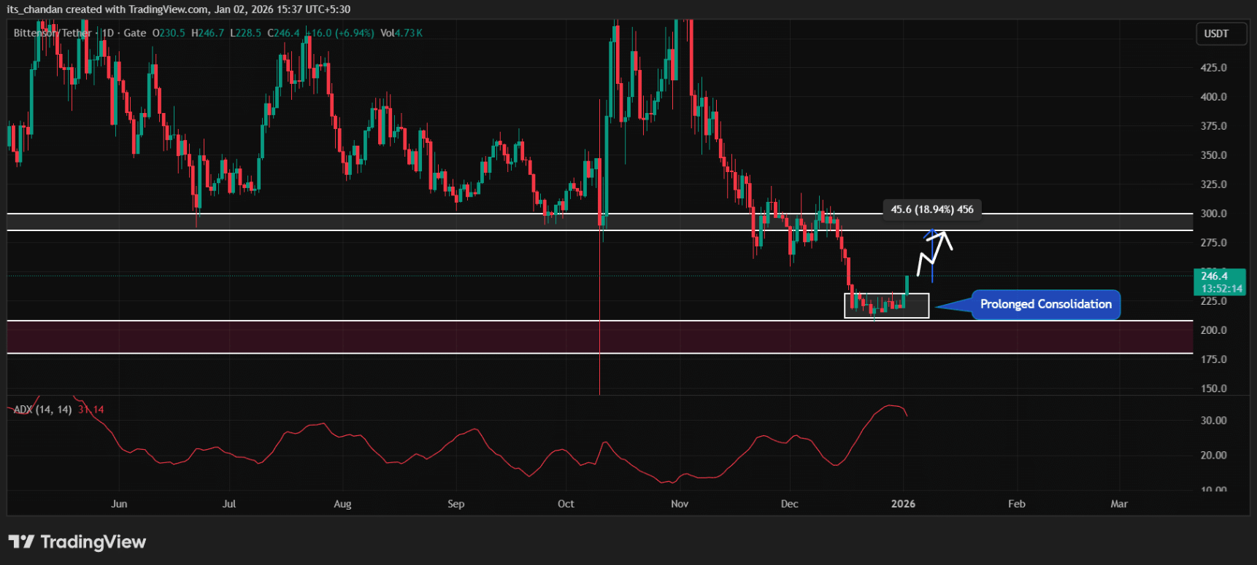This screenshot has height=565, width=1257.
Task: Click the TradingView logo icon
Action: [x=21, y=542]
